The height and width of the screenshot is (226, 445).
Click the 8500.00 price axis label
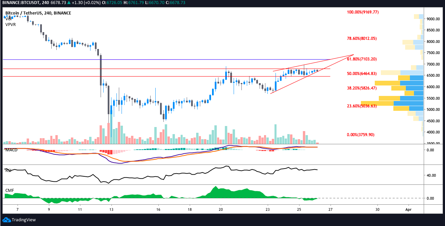(x=433, y=30)
